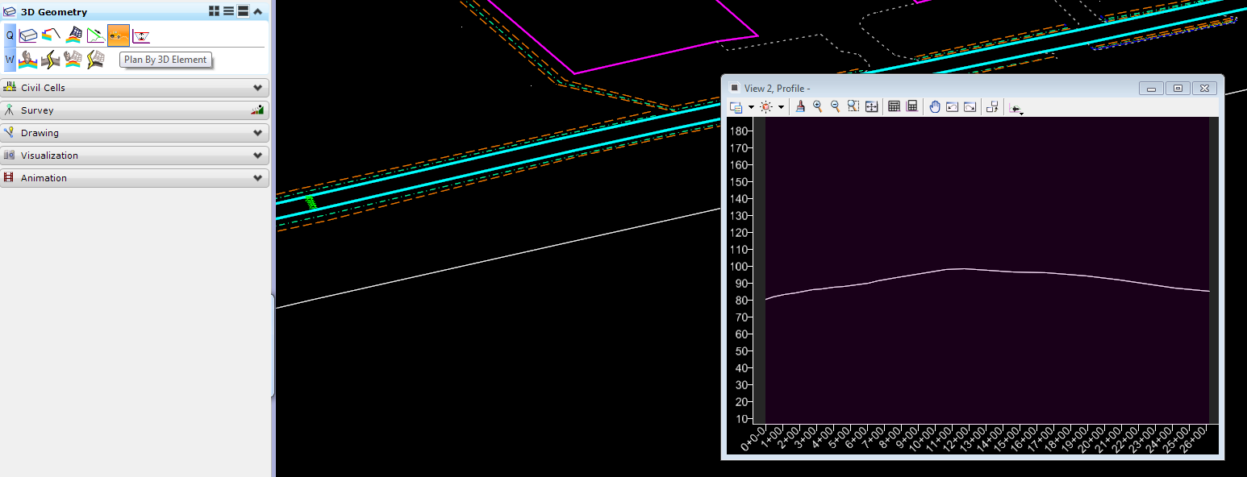
Task: Select the mesh surface tool in row Q
Action: (73, 35)
